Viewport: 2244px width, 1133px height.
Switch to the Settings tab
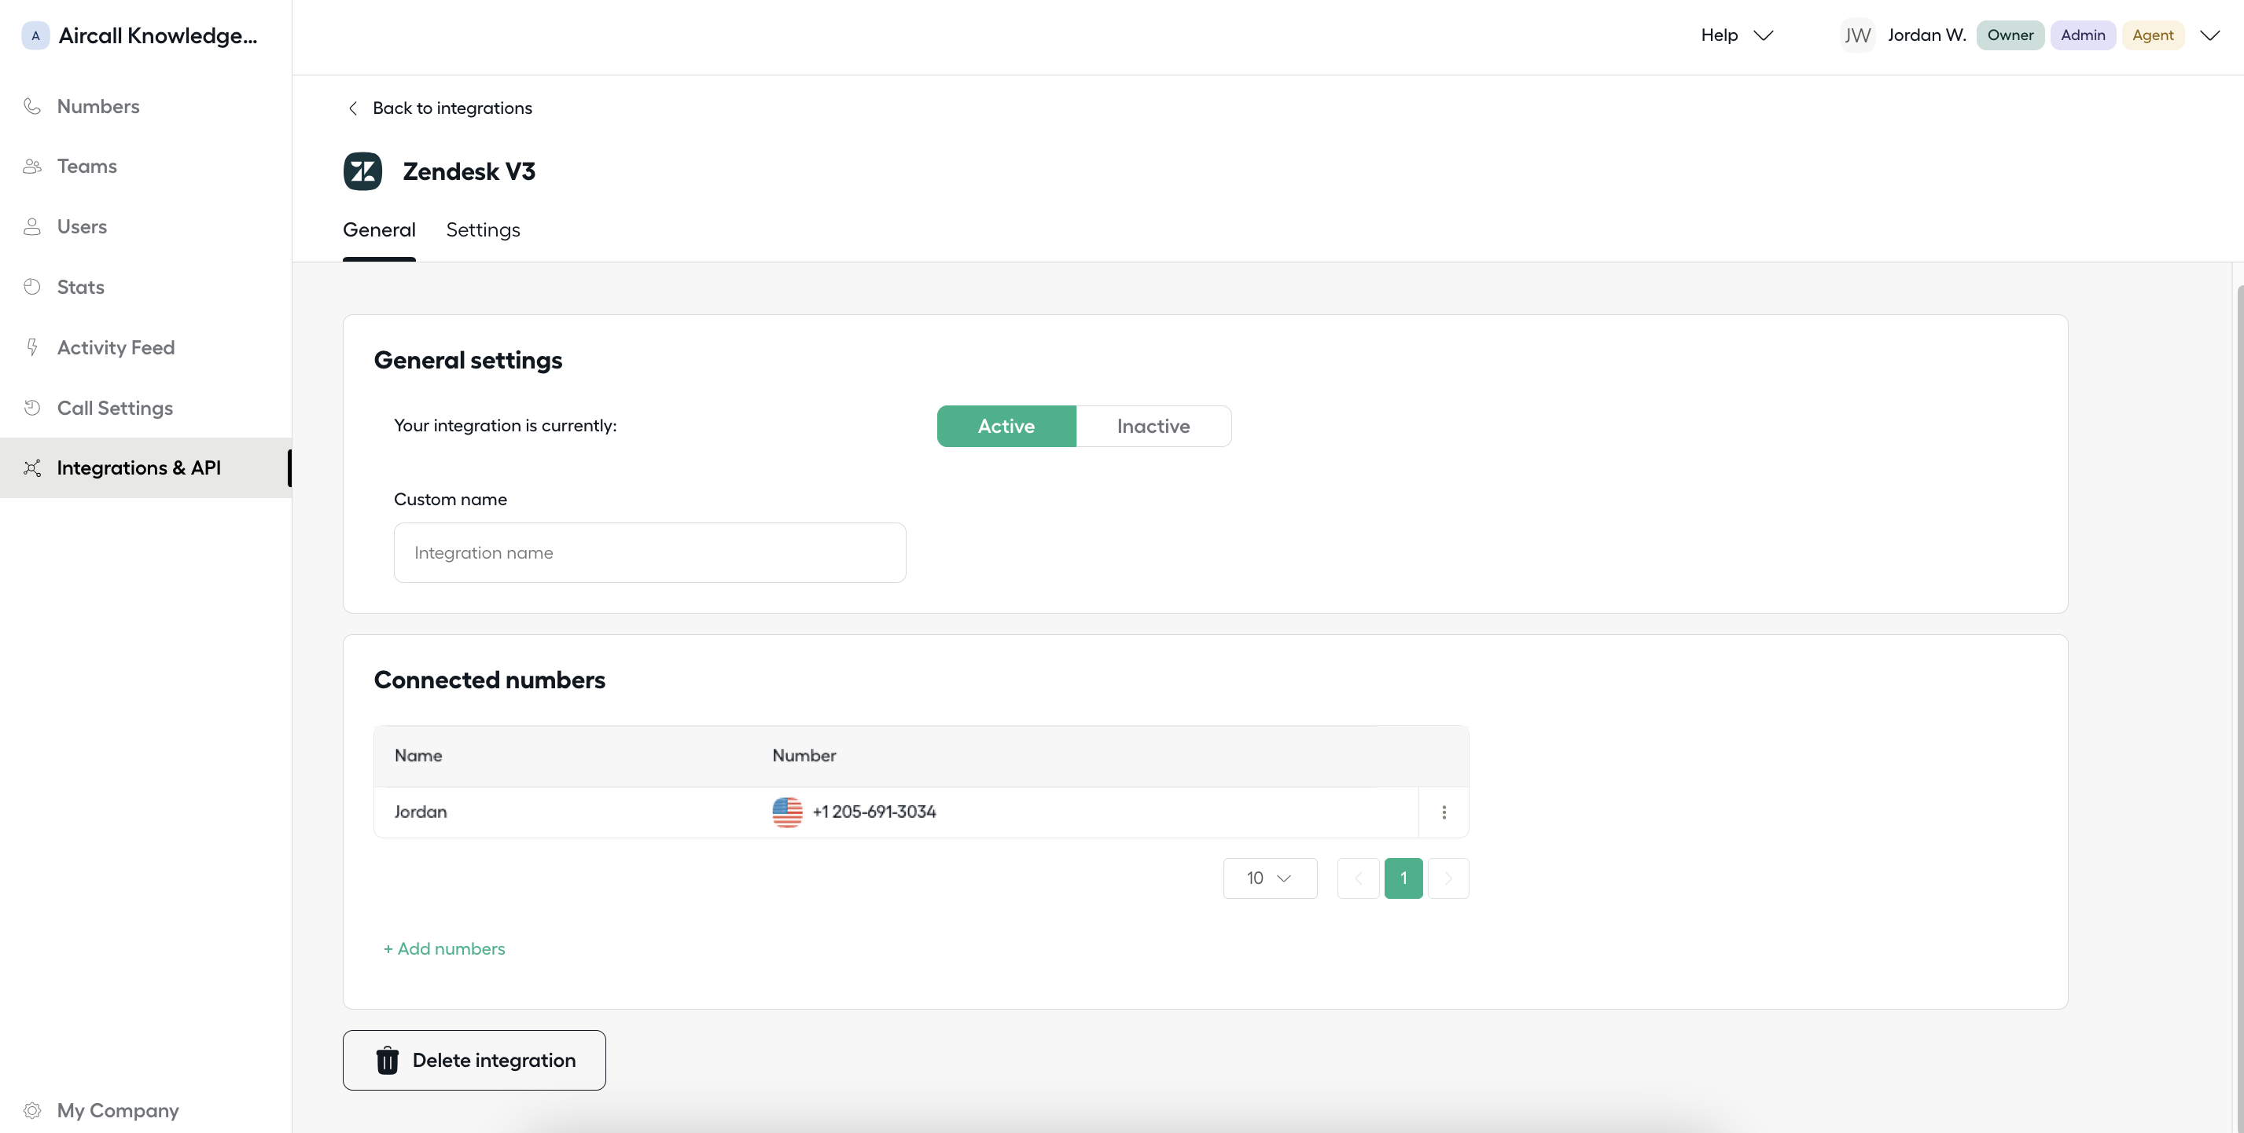tap(483, 229)
